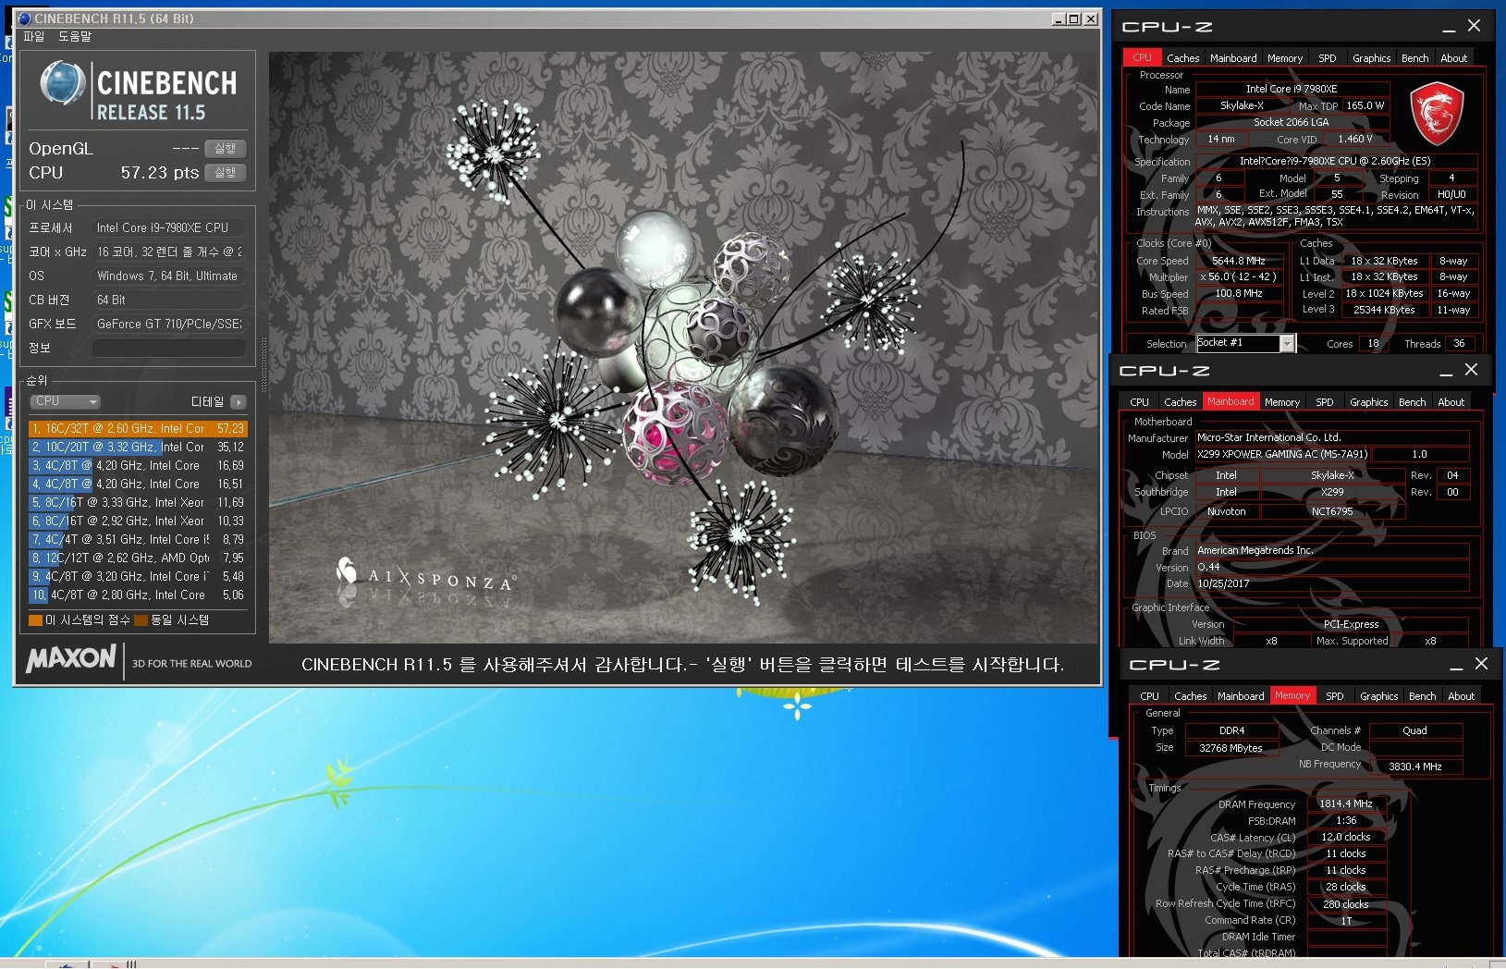Select ranking row scoring 16.51
The height and width of the screenshot is (969, 1506).
point(138,484)
